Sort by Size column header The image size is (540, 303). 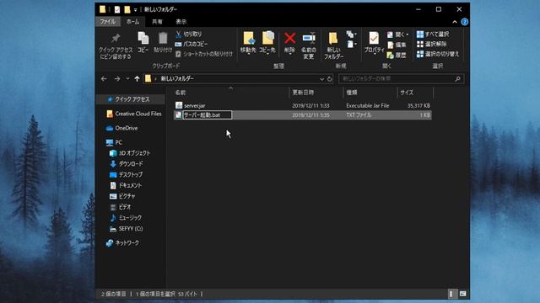coord(415,93)
